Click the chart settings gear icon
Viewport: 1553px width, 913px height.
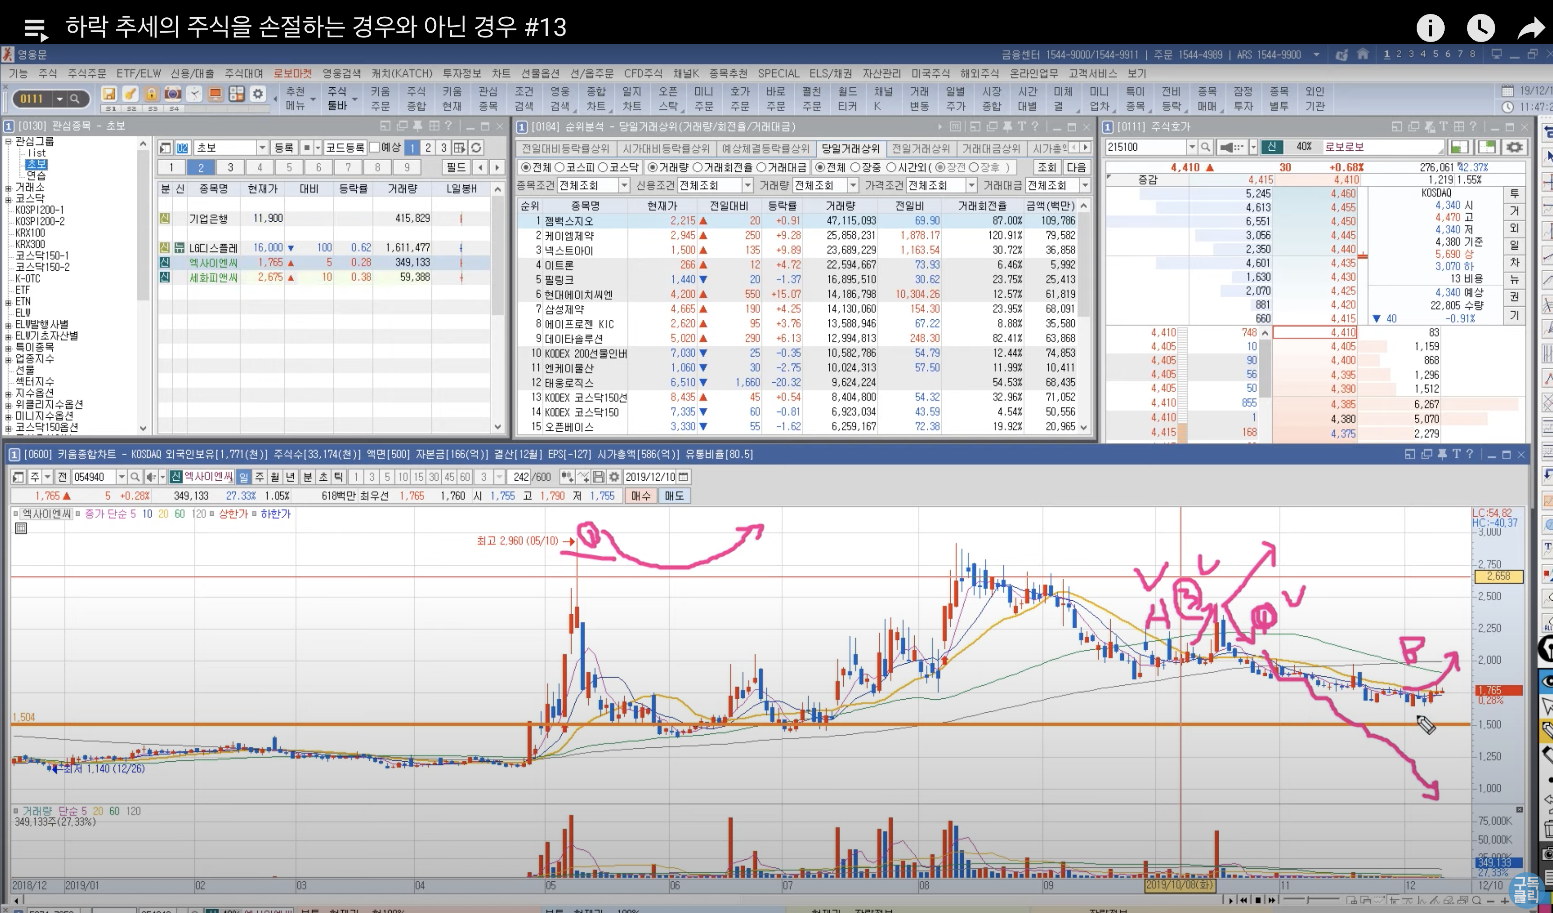tap(614, 477)
